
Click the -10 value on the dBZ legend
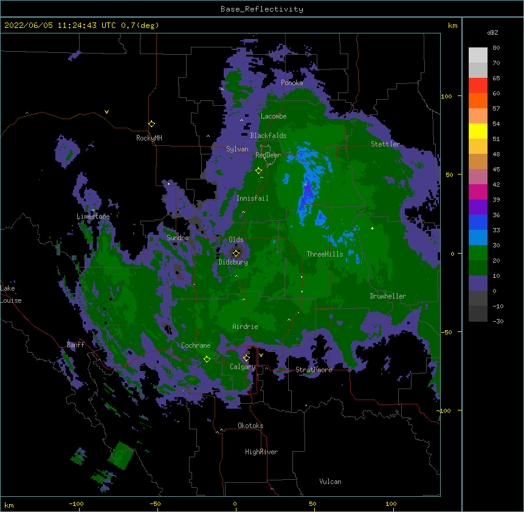(x=498, y=306)
